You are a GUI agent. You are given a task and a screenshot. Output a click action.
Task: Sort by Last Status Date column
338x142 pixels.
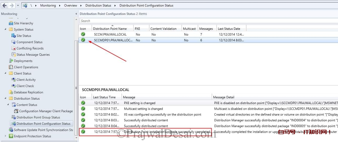229,29
